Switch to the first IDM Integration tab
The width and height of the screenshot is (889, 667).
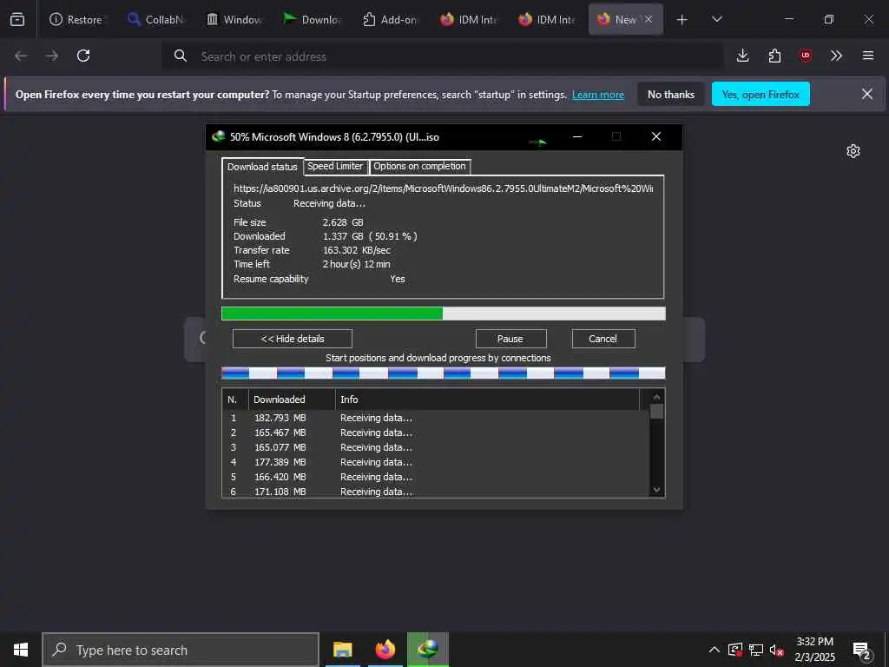tap(468, 19)
